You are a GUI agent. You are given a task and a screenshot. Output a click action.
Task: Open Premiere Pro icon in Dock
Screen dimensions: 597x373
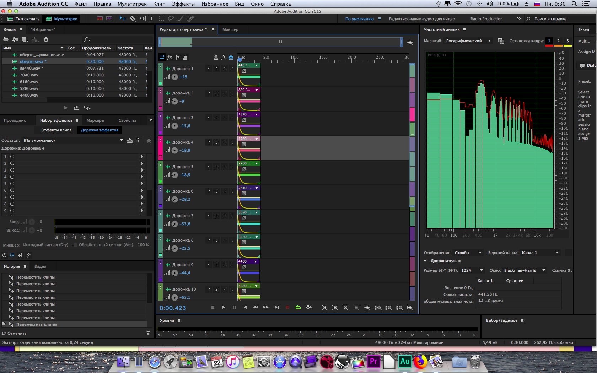[373, 361]
